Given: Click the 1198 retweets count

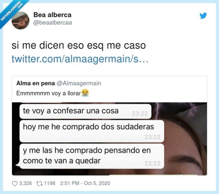Looking at the screenshot, I should click(x=49, y=183).
